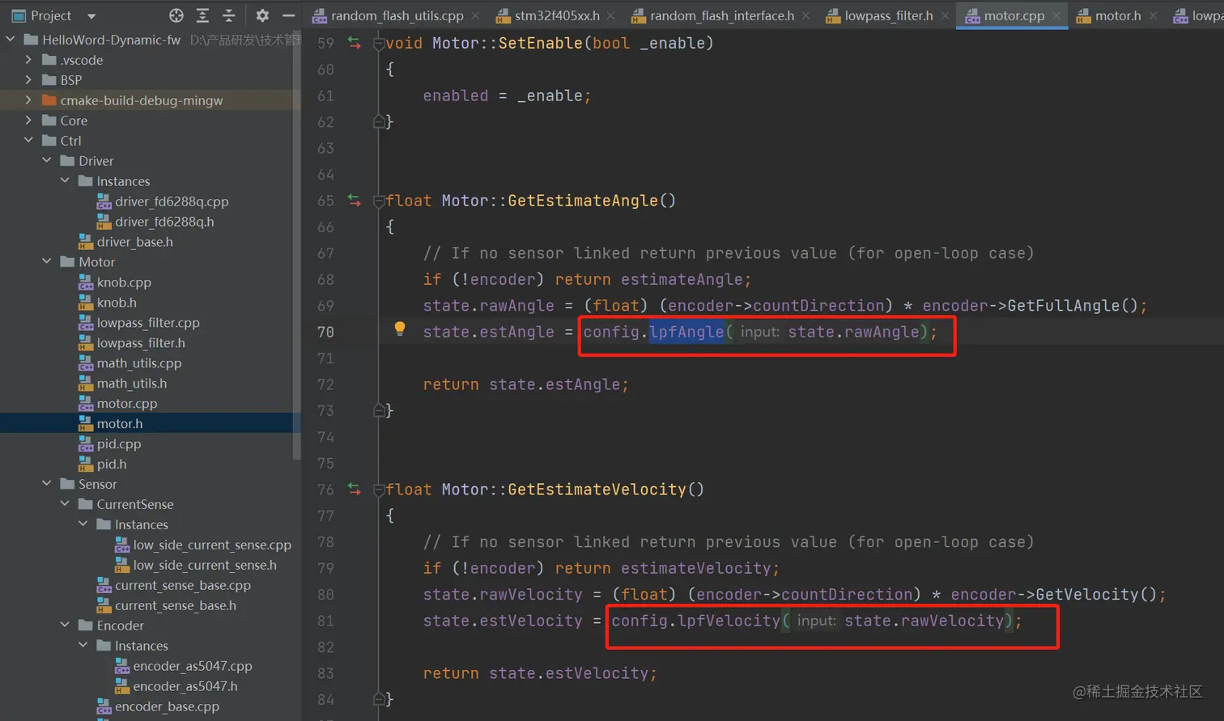Fold the GetEstimateVelocity function at line 76
Viewport: 1224px width, 721px height.
tap(378, 490)
